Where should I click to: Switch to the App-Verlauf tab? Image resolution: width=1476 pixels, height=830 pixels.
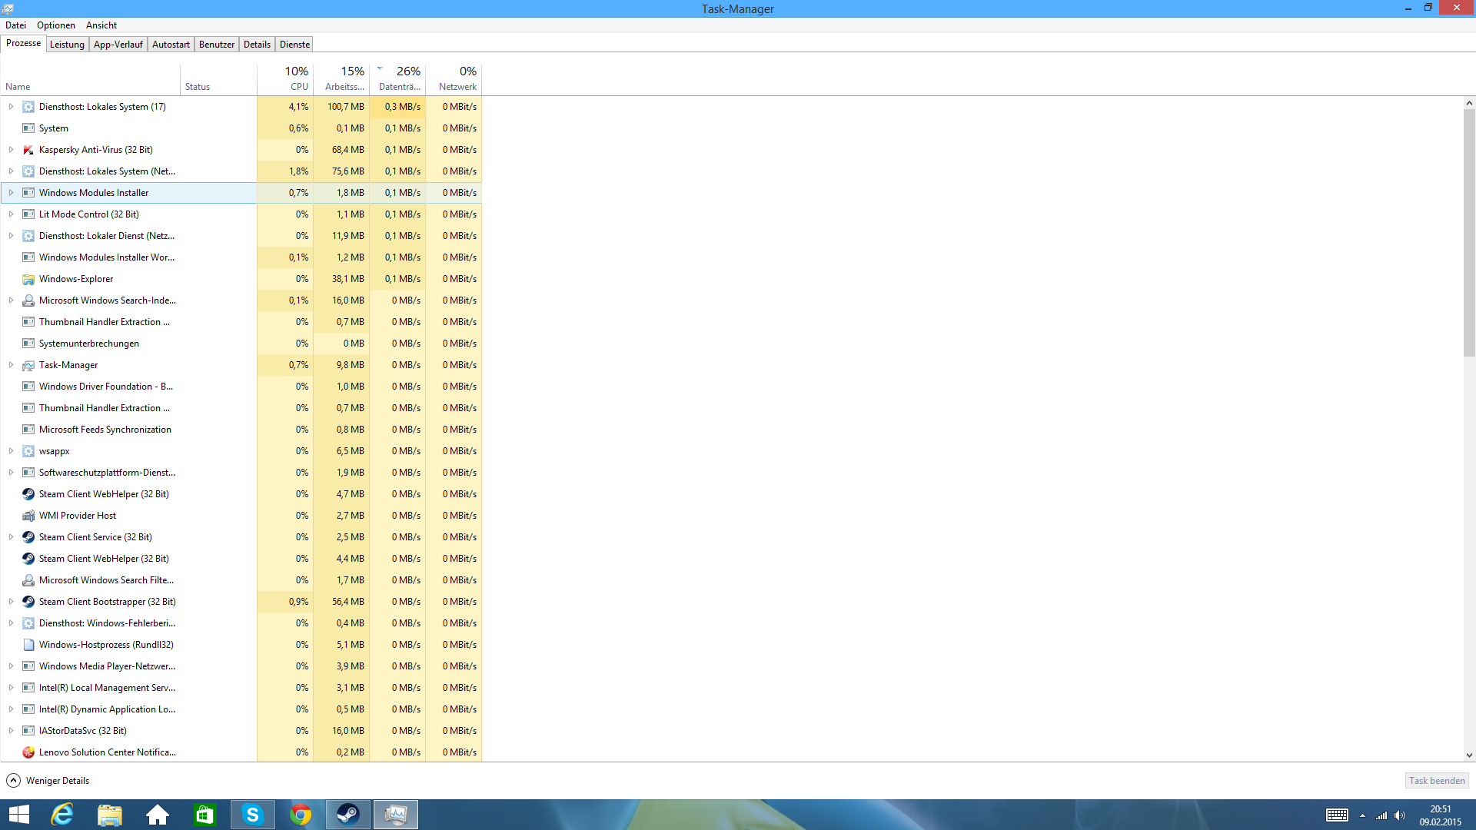[118, 45]
